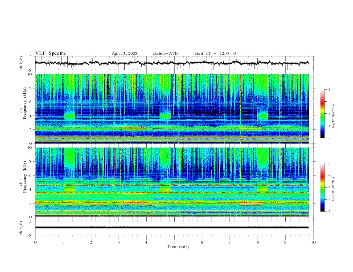Click the ch.2 green burst near minute 8
This screenshot has width=353, height=272.
263,188
